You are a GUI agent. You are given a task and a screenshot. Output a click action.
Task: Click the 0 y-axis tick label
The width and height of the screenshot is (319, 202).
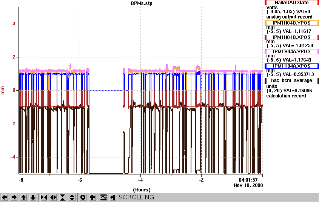(14, 90)
